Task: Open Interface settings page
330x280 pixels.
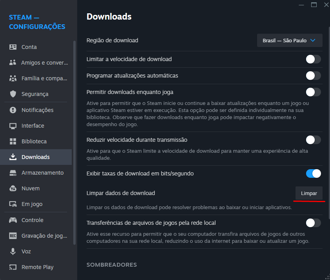Action: click(x=36, y=126)
